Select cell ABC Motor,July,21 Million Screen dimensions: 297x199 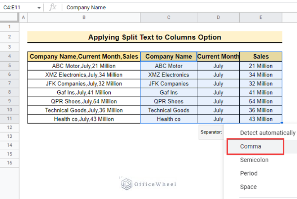click(x=84, y=66)
